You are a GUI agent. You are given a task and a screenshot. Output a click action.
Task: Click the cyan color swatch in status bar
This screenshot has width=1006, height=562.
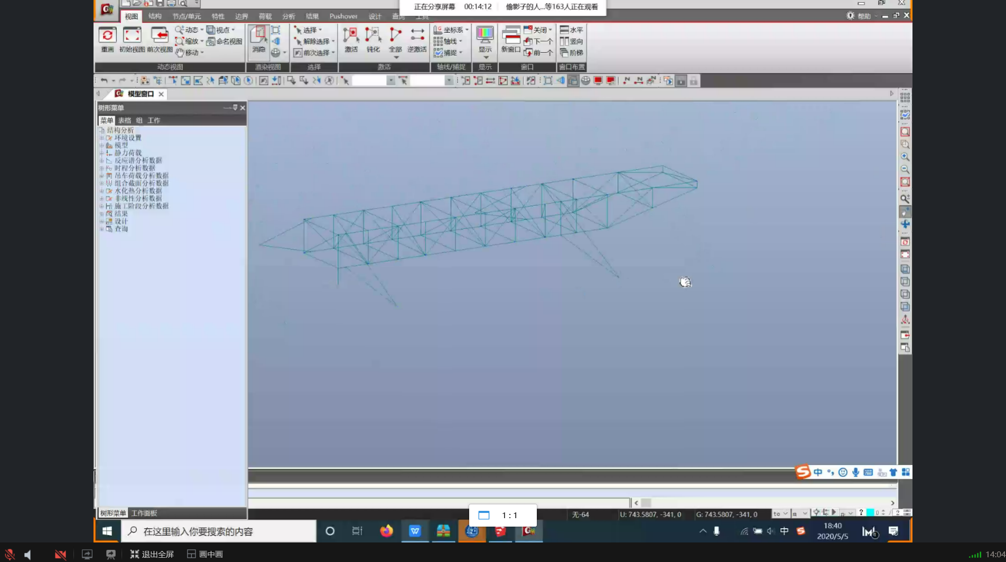(x=870, y=513)
